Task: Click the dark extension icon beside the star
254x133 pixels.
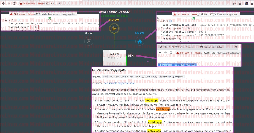Action: (x=247, y=4)
